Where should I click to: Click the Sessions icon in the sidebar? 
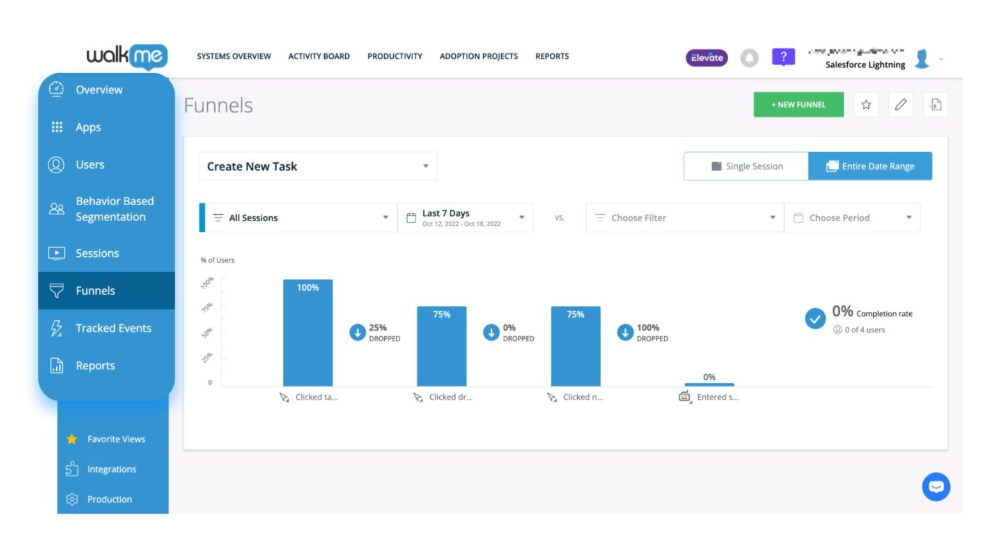coord(57,253)
